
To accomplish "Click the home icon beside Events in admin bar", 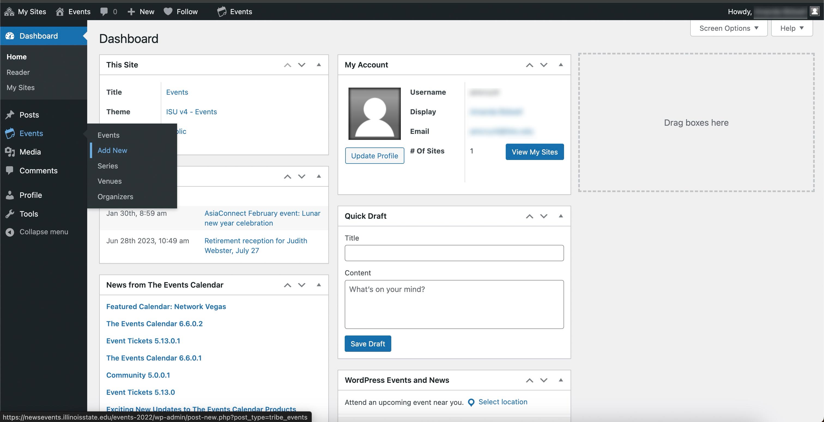I will 60,12.
